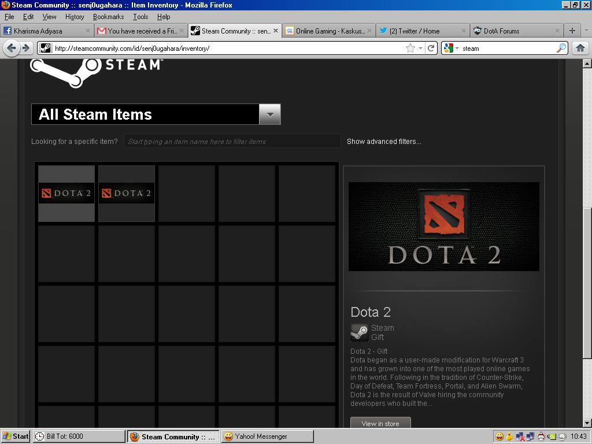Reload the page with the refresh icon
The height and width of the screenshot is (444, 592).
[x=431, y=48]
